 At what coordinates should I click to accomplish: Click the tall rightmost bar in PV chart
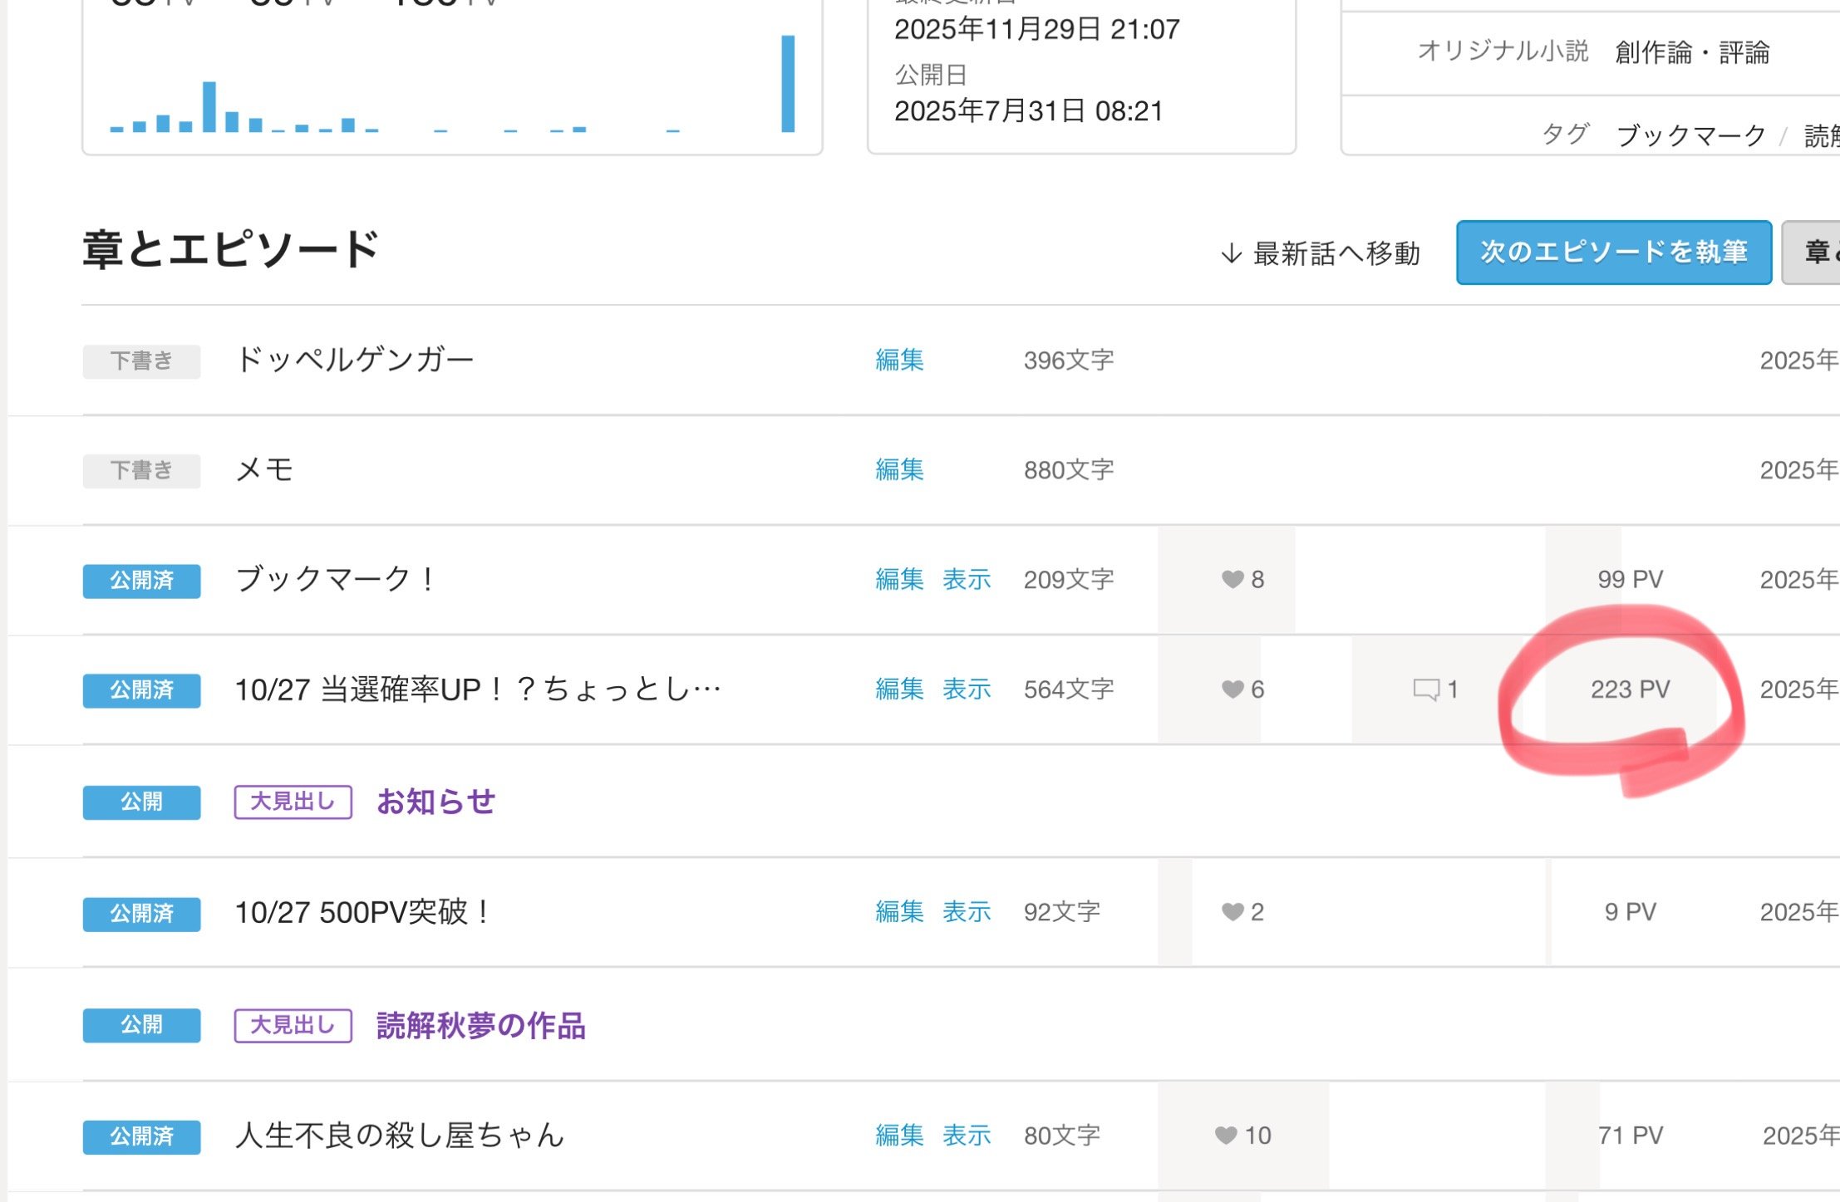788,84
